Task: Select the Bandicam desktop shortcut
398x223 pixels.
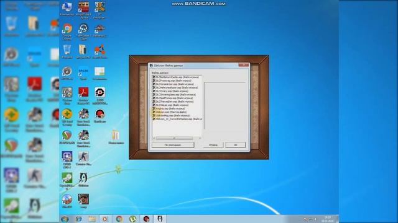Action: (99, 116)
